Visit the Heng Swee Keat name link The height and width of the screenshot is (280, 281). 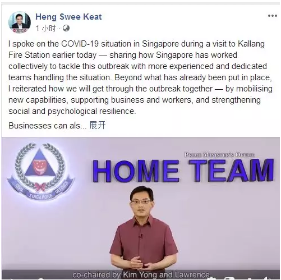point(68,17)
